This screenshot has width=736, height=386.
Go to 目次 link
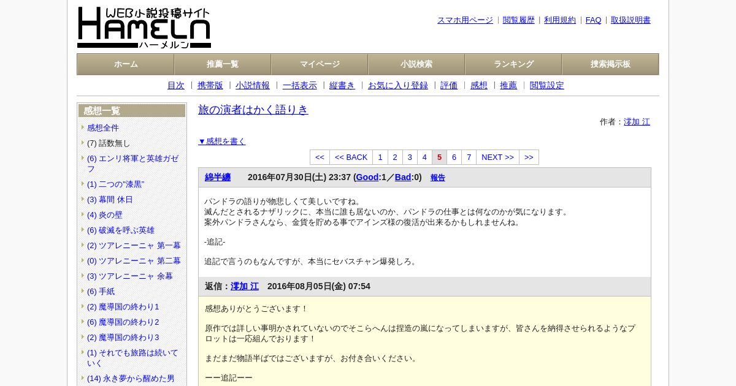click(x=176, y=86)
